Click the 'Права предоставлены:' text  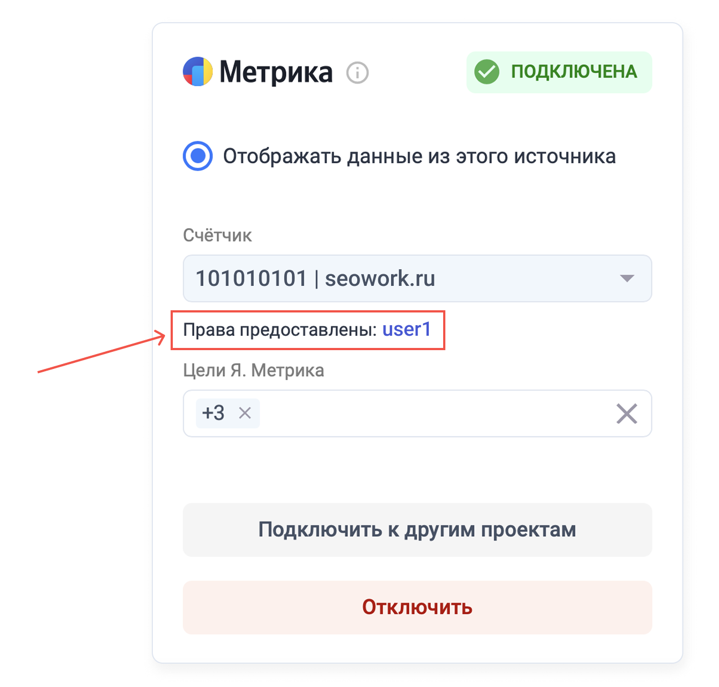(x=280, y=330)
